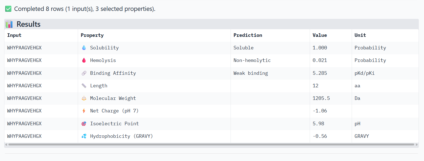424x161 pixels.
Task: Select the Unit column header
Action: coord(360,35)
